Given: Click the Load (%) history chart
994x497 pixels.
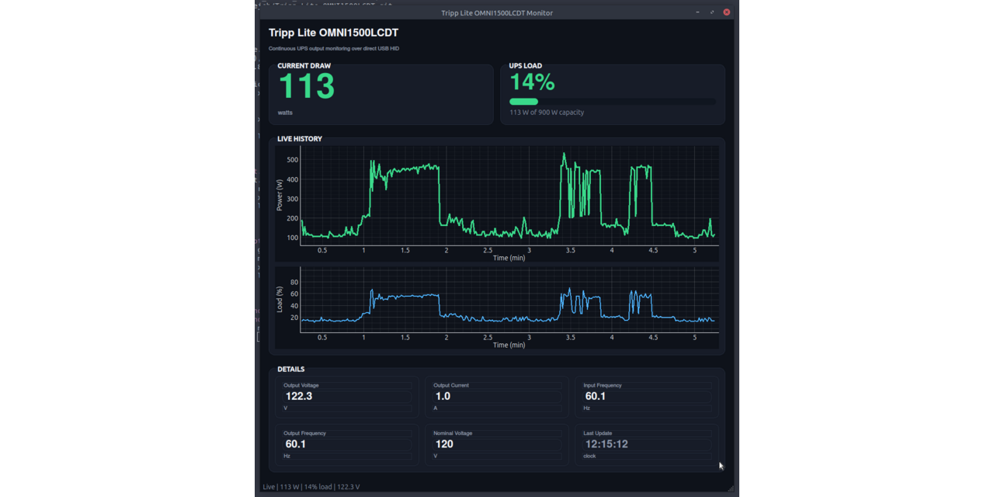Looking at the screenshot, I should point(497,308).
